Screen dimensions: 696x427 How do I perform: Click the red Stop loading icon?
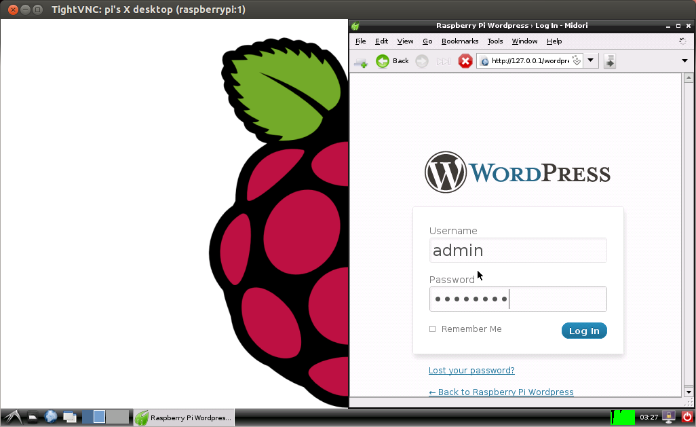click(x=465, y=61)
